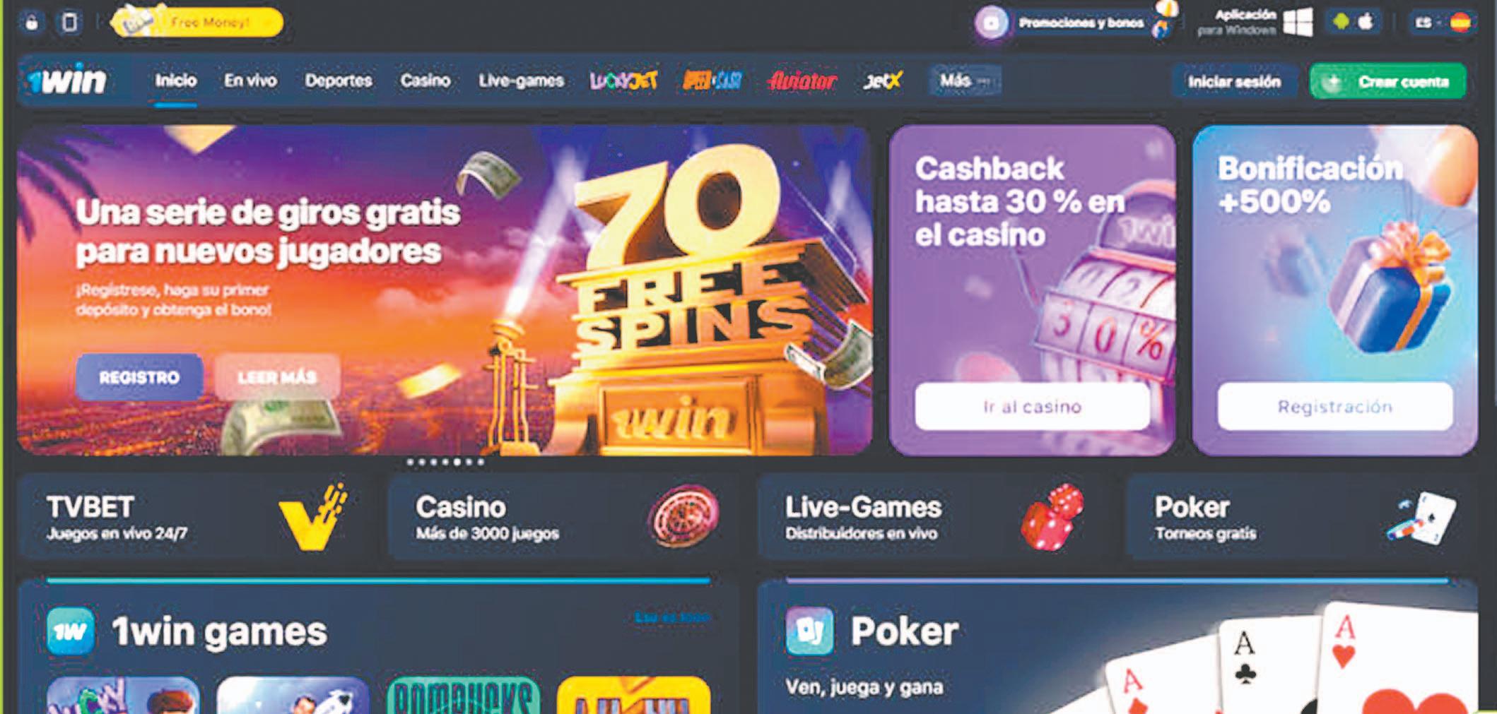The width and height of the screenshot is (1497, 714).
Task: Expand the Más menu dropdown
Action: pyautogui.click(x=965, y=81)
